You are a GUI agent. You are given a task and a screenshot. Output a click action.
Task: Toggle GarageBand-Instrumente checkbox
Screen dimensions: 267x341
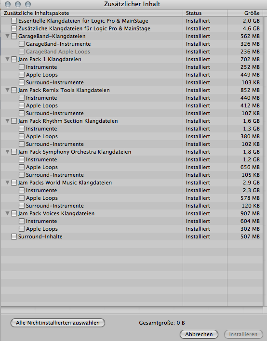[22, 44]
